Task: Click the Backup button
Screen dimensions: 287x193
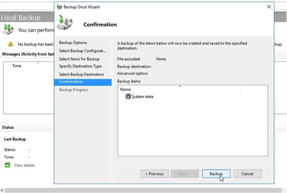Action: (216, 174)
